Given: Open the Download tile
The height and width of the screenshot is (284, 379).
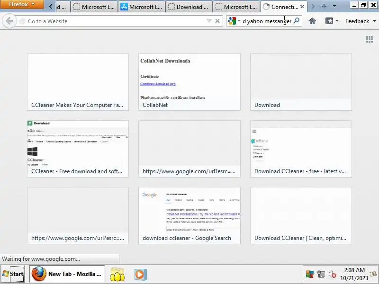Looking at the screenshot, I should pos(301,82).
